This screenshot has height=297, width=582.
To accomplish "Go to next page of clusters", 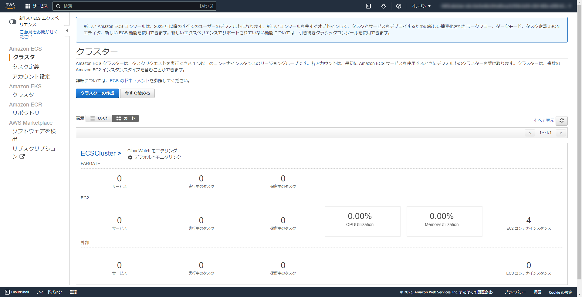I will coord(560,133).
